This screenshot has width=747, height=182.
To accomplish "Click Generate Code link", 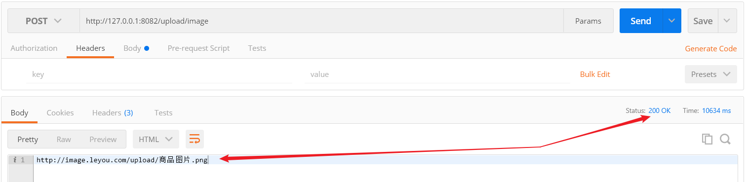I will pyautogui.click(x=710, y=48).
